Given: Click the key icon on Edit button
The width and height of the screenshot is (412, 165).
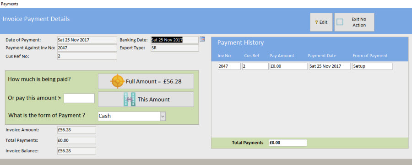Looking at the screenshot, I should [x=316, y=22].
